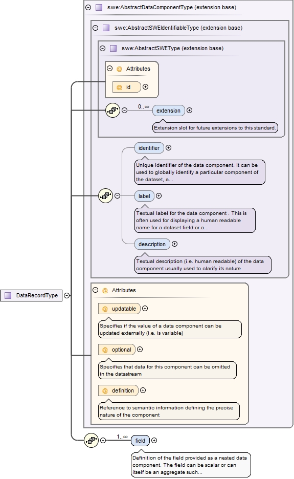294x479 pixels.
Task: Select the field element box
Action: tap(141, 441)
